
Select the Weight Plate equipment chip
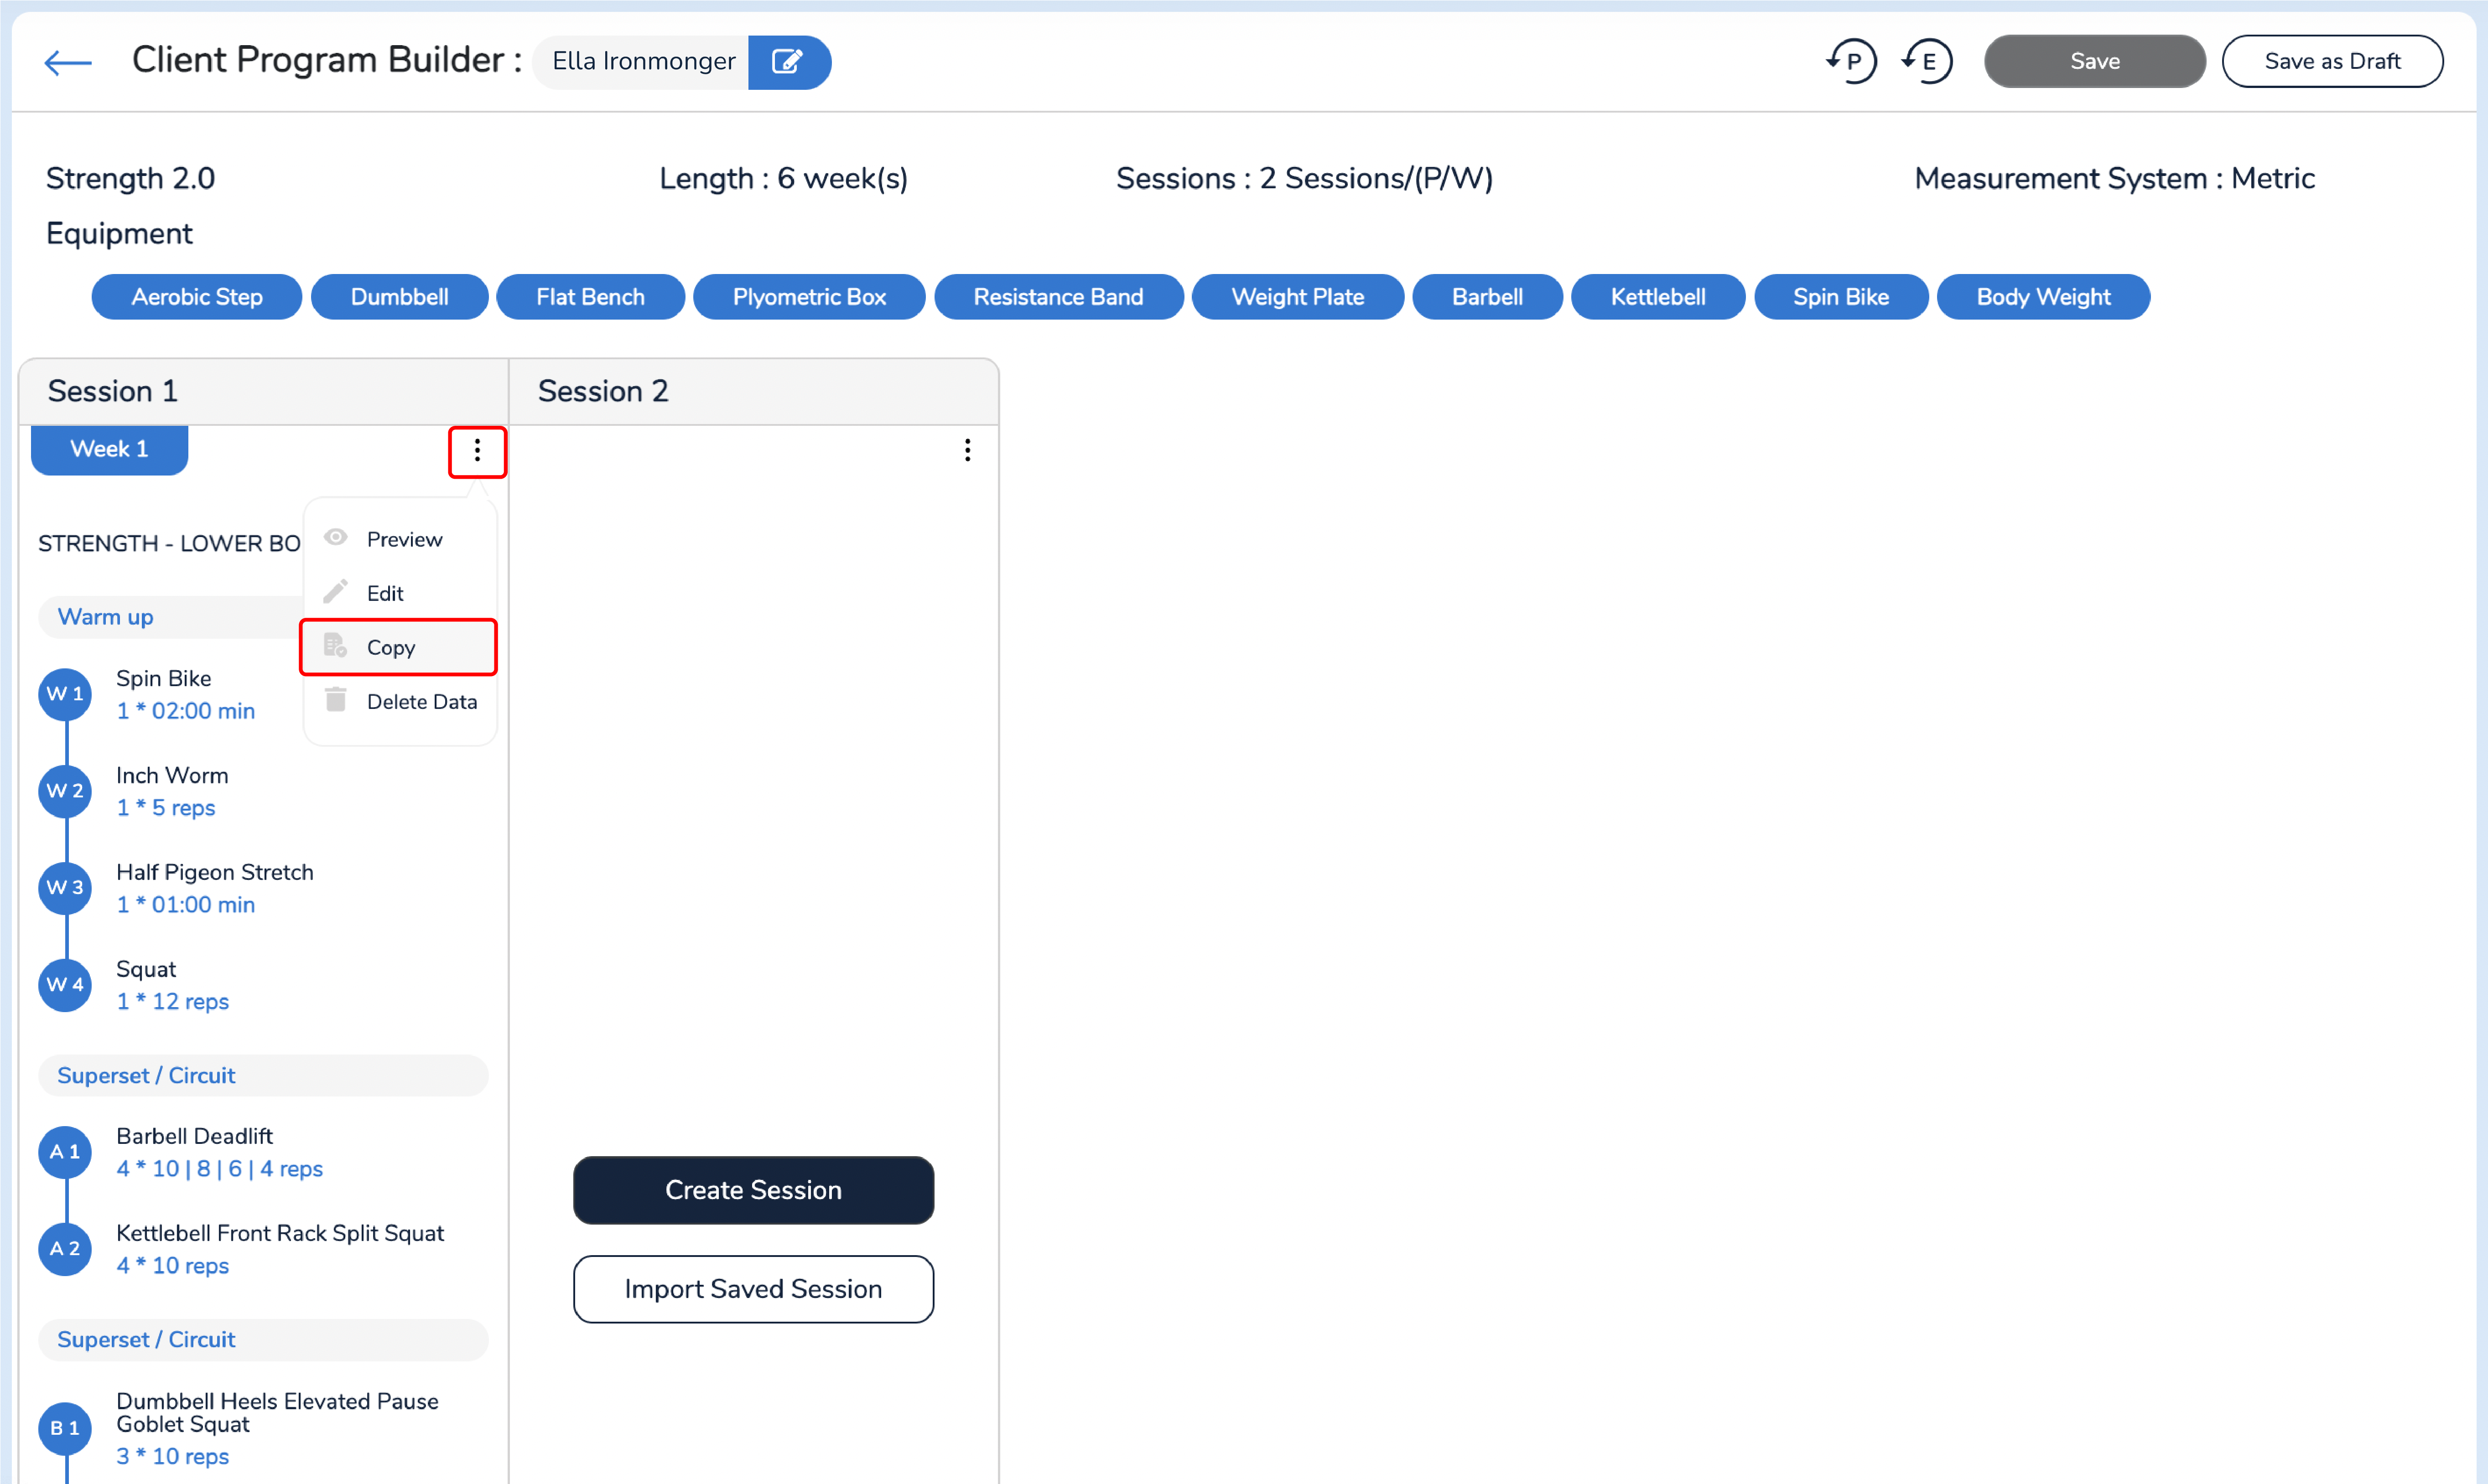click(1298, 297)
